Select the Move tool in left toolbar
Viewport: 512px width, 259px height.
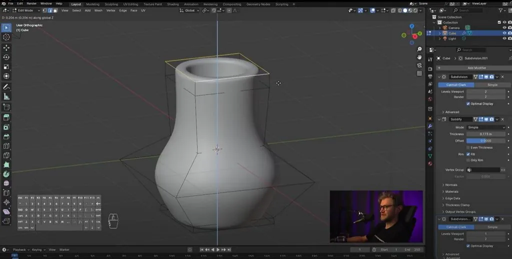[6, 47]
